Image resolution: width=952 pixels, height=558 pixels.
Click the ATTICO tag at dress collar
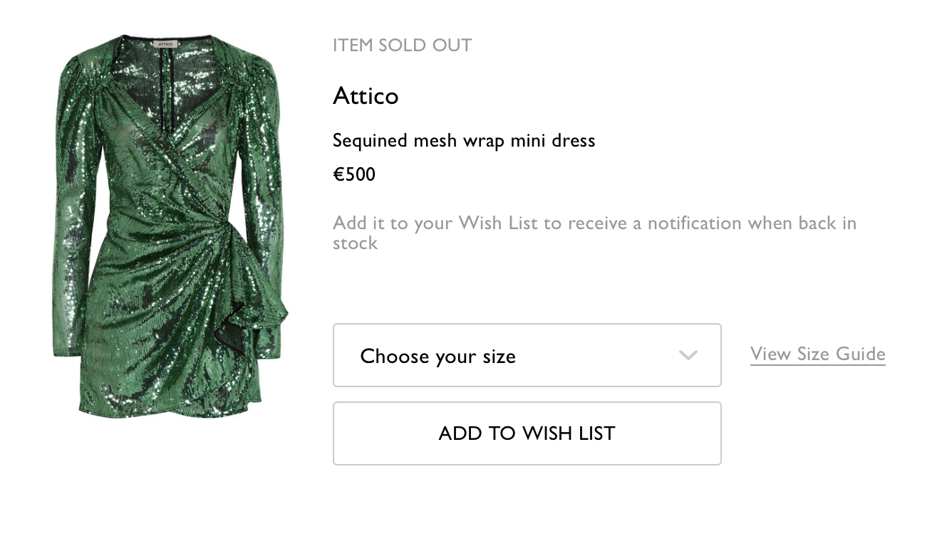165,44
